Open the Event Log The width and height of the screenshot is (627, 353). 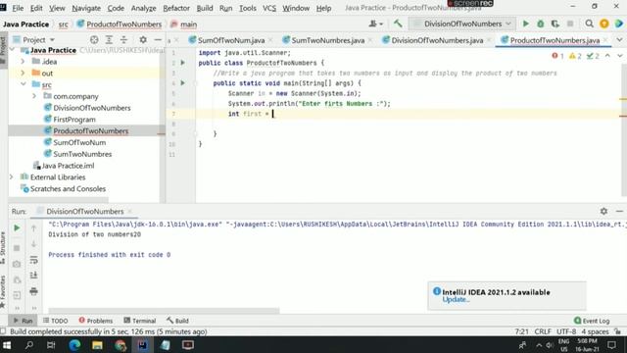pyautogui.click(x=592, y=321)
